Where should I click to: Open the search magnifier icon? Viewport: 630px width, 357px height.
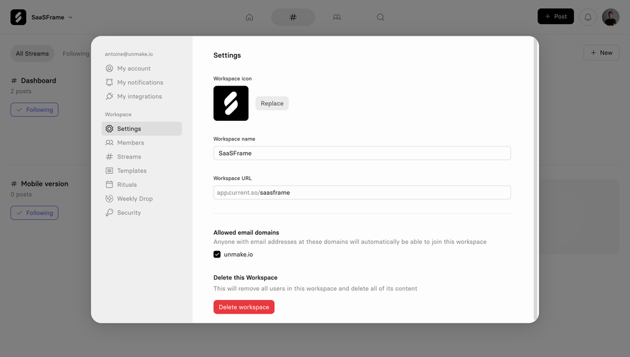point(380,17)
